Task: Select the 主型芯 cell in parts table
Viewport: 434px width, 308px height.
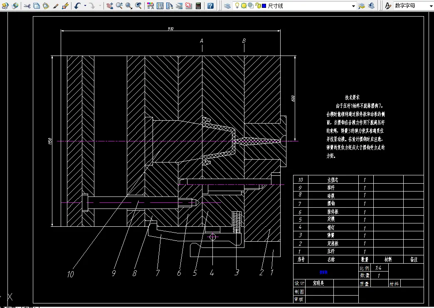Action: (x=333, y=179)
